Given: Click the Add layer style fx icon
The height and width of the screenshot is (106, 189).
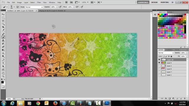Looking at the screenshot, I should tap(166, 98).
